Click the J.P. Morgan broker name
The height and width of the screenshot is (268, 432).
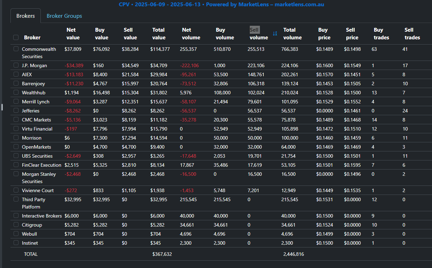coord(34,65)
